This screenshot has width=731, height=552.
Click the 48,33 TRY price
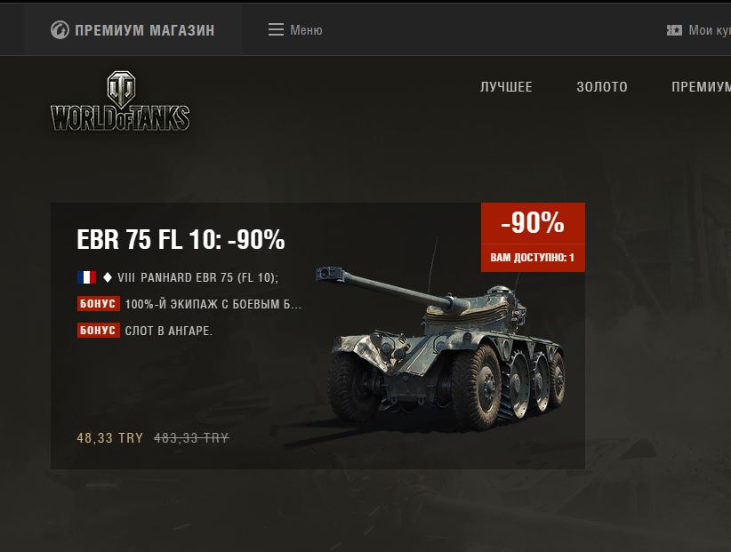110,438
